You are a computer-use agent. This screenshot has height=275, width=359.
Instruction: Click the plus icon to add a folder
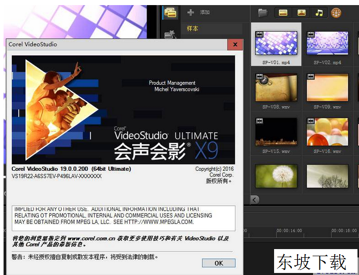[191, 12]
